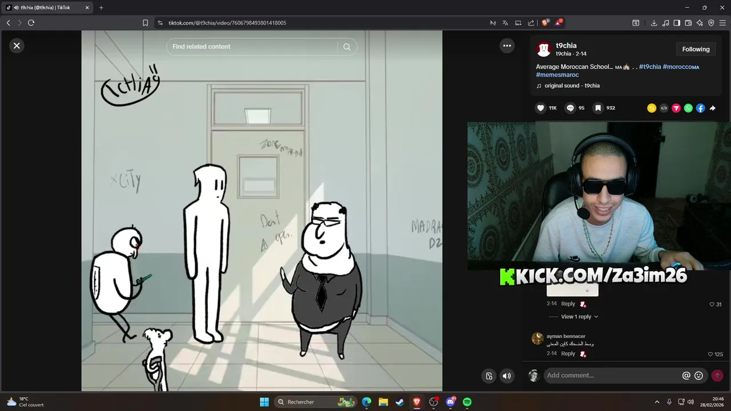The width and height of the screenshot is (731, 411).
Task: Open Spotify from the taskbar
Action: 467,402
